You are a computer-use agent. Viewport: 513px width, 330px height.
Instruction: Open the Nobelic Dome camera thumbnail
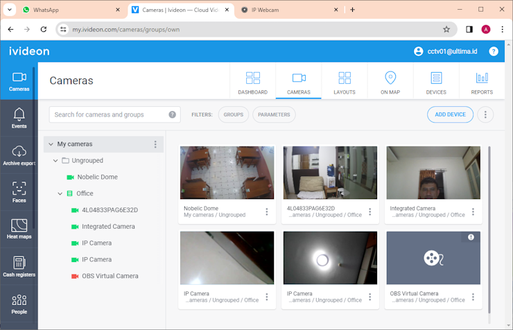click(x=227, y=173)
